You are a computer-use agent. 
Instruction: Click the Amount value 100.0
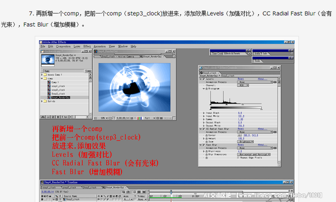point(241,138)
